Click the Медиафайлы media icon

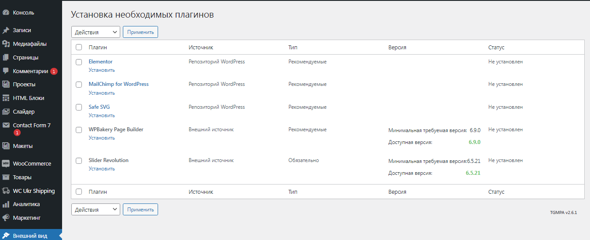point(6,44)
